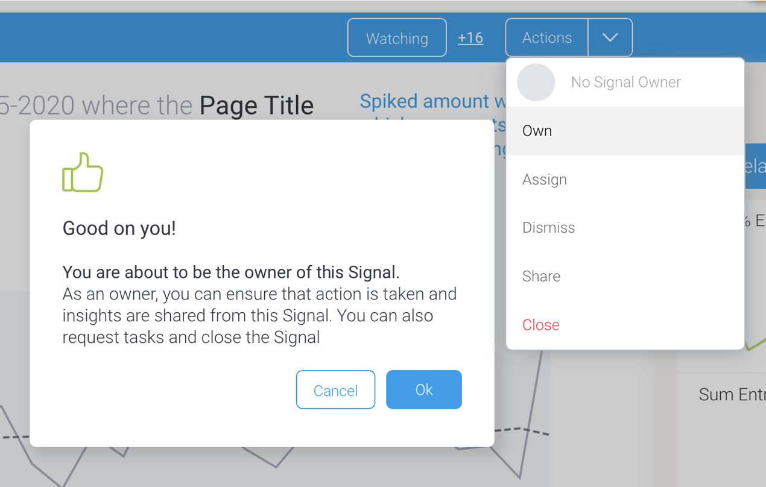
Task: Click the Actions button
Action: point(547,37)
